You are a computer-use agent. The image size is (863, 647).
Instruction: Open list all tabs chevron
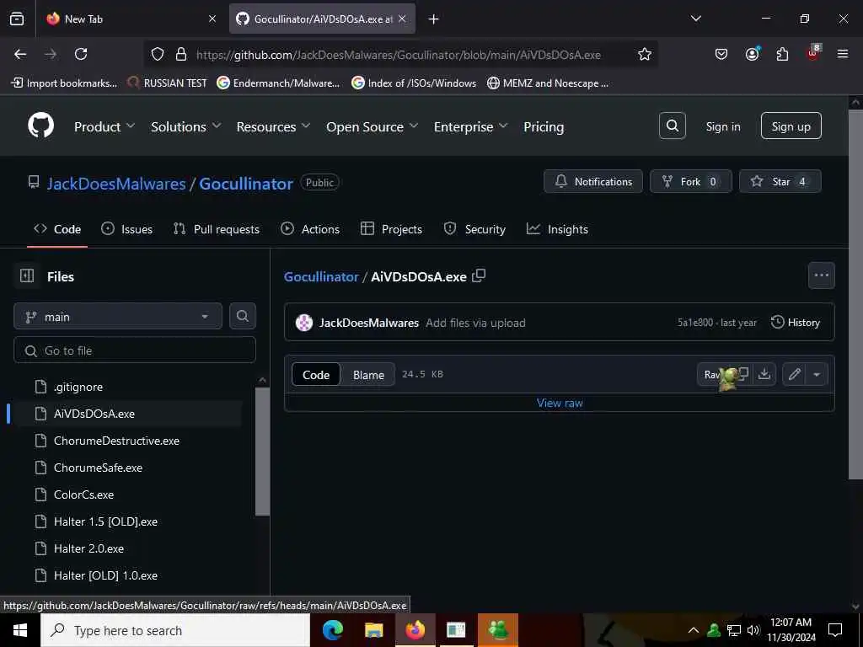[x=695, y=19]
